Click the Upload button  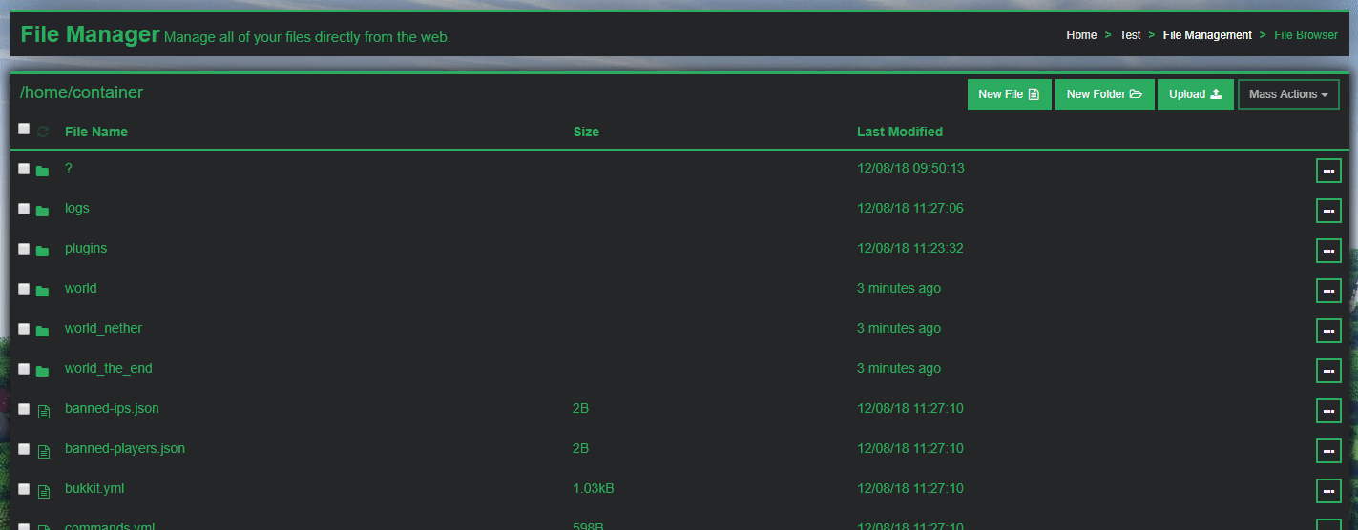(x=1195, y=94)
